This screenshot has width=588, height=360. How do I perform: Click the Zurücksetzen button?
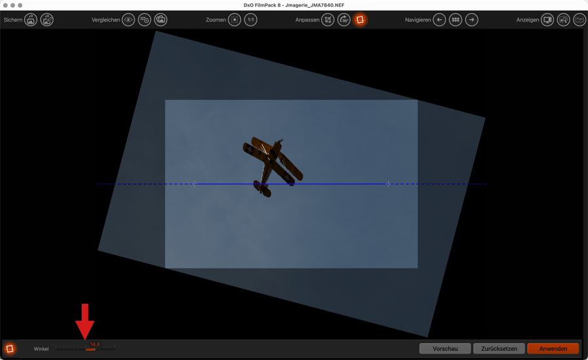point(499,349)
